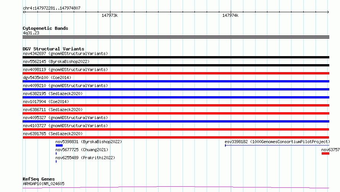The height and width of the screenshot is (192, 340).
Task: Open variant dgv5435n100 (Coe2014) label
Action: point(47,77)
